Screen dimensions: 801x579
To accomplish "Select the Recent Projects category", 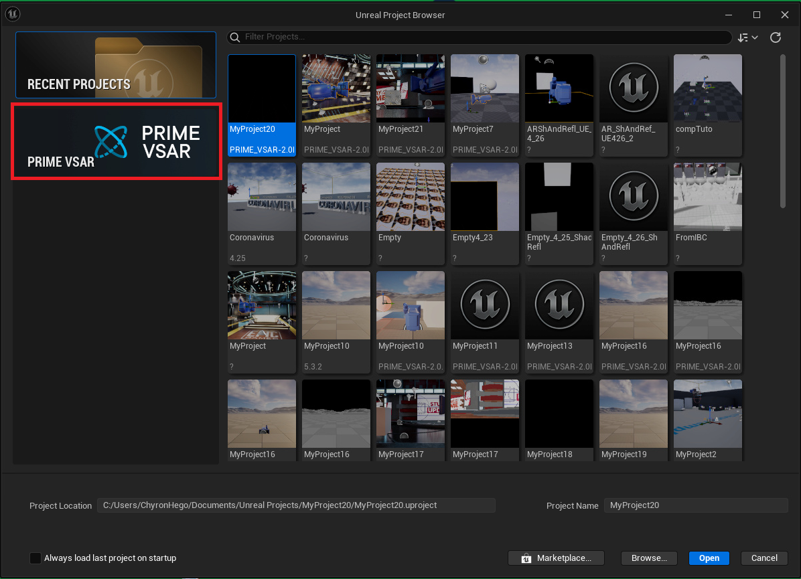I will pyautogui.click(x=116, y=65).
